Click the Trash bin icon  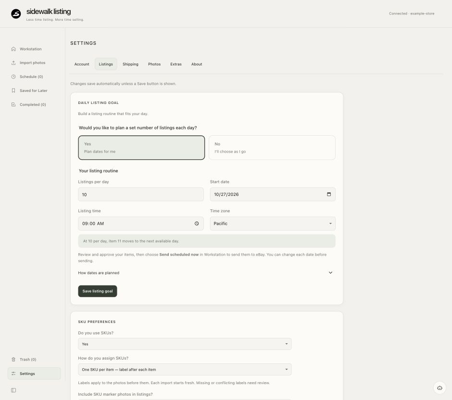13,359
